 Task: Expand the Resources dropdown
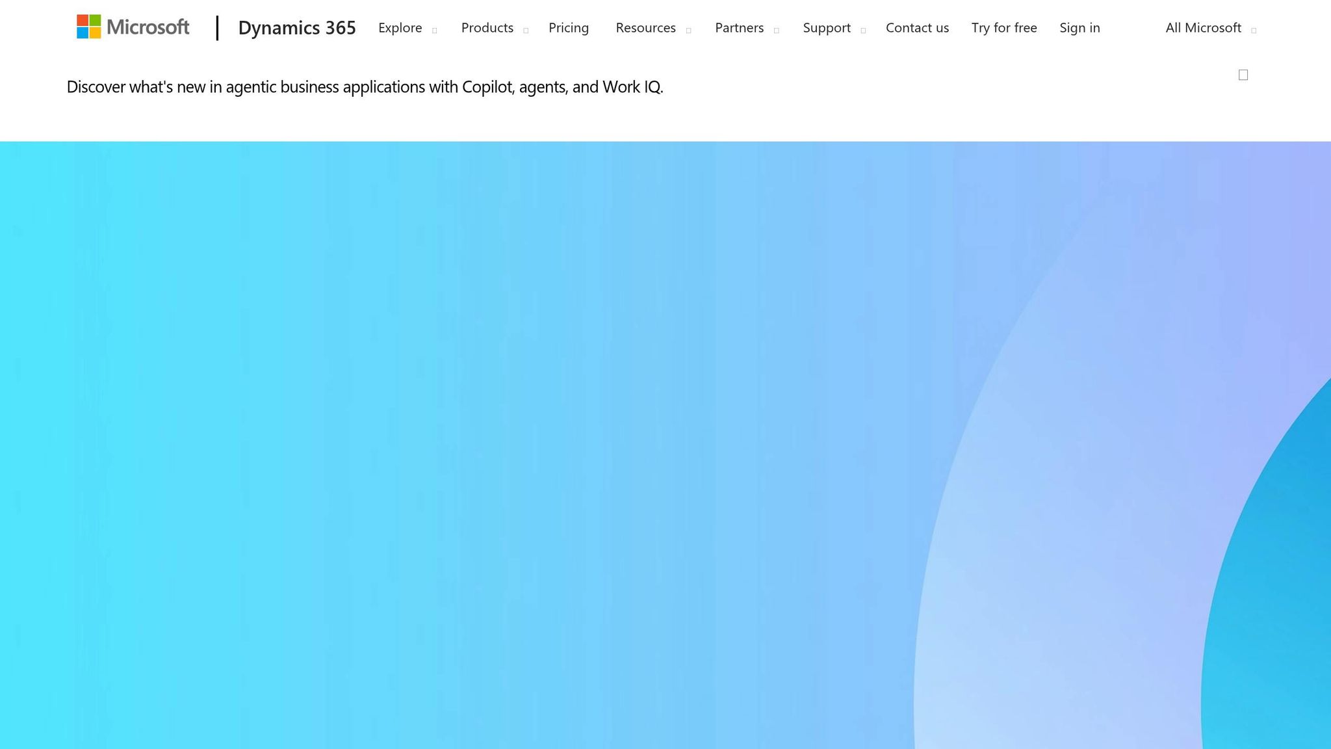click(x=645, y=27)
